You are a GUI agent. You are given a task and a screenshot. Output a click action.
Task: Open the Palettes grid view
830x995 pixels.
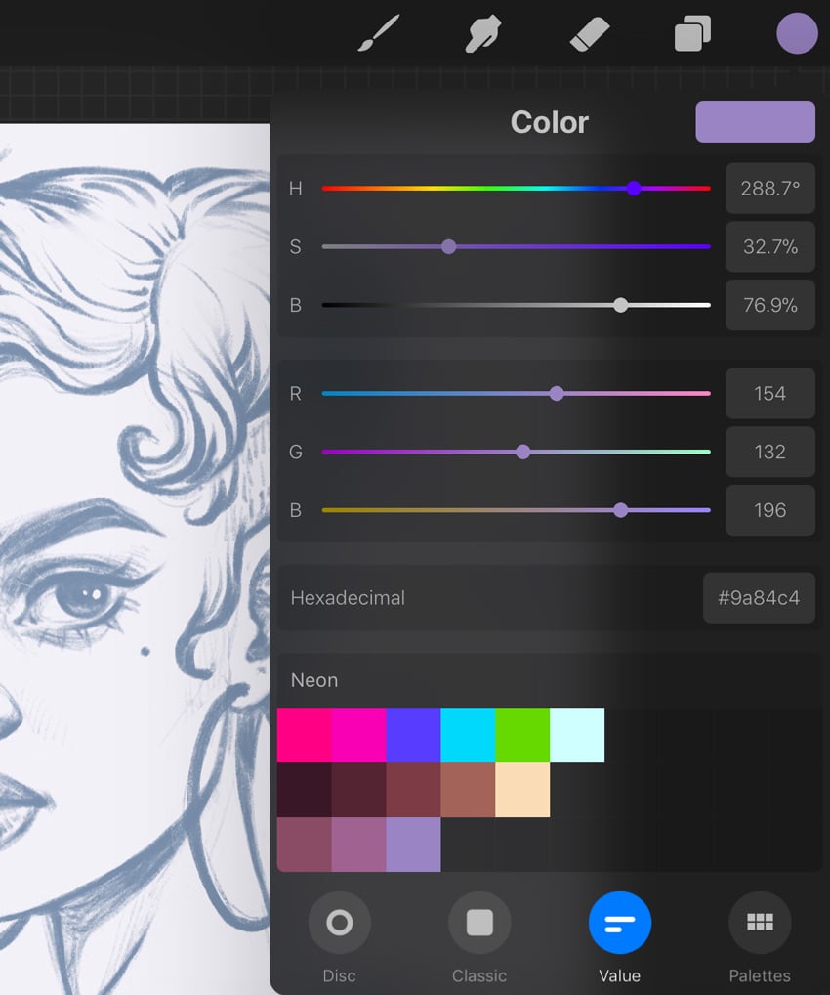[760, 922]
